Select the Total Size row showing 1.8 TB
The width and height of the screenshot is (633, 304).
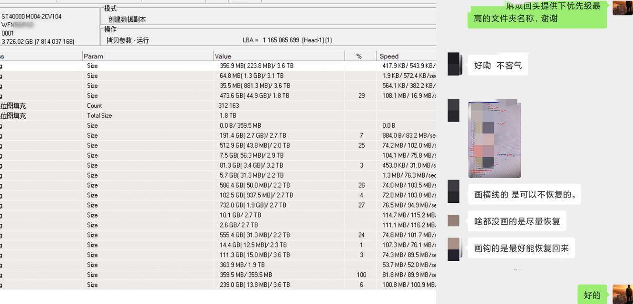(x=227, y=116)
